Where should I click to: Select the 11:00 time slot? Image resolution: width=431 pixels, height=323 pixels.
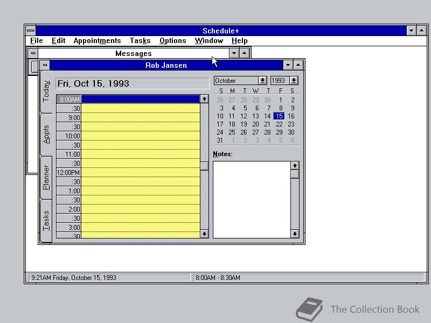tap(128, 154)
